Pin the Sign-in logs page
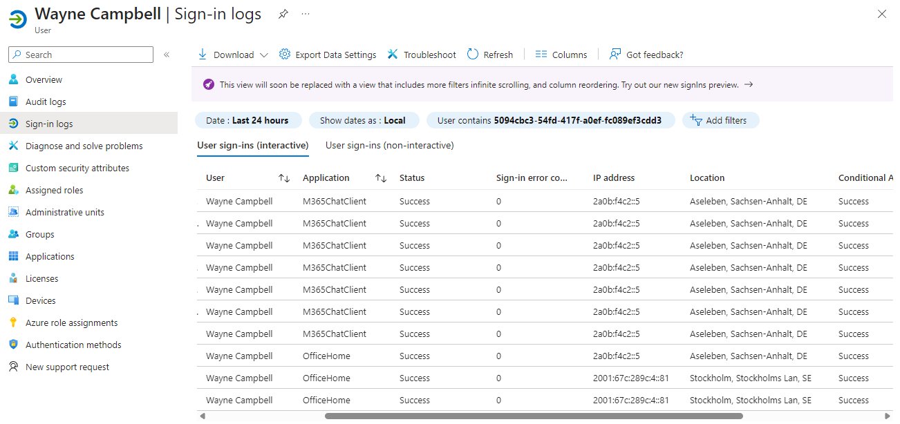The image size is (900, 424). (283, 14)
